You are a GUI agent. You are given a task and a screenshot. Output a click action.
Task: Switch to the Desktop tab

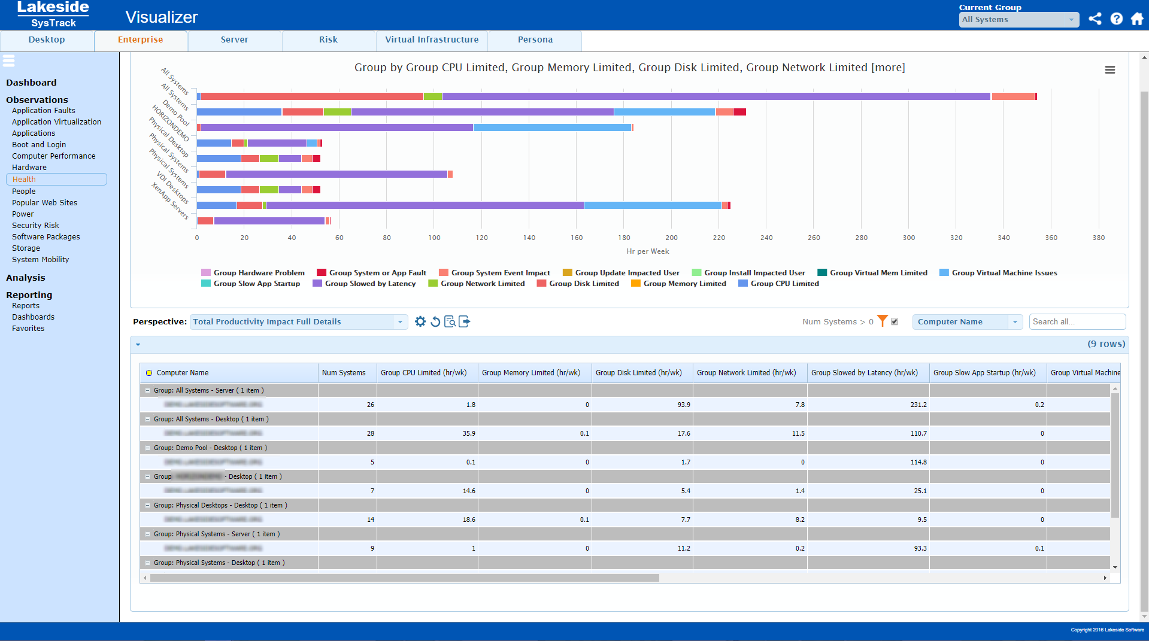pyautogui.click(x=47, y=40)
